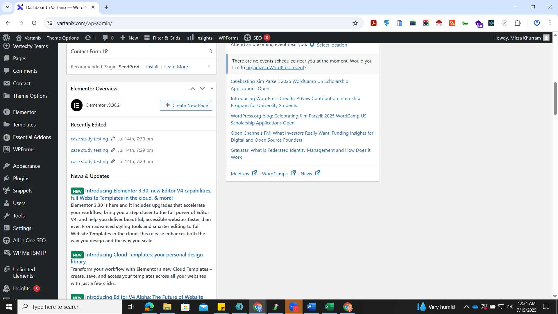558x314 pixels.
Task: Show hidden system tray icons
Action: [466, 307]
